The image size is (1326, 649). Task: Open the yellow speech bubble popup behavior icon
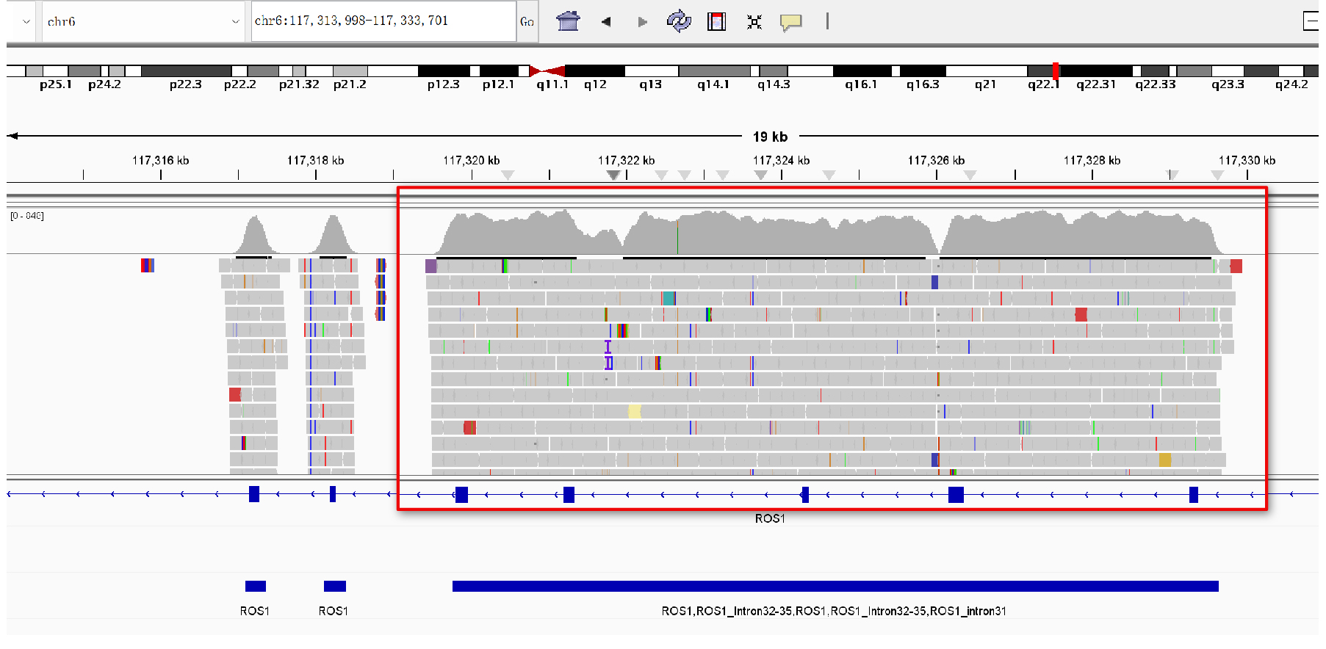click(x=790, y=22)
